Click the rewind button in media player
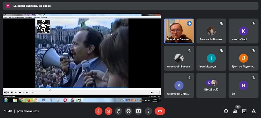The height and width of the screenshot is (118, 261). click(x=20, y=92)
